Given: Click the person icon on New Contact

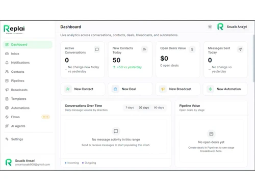Looking at the screenshot, I should (68, 89).
